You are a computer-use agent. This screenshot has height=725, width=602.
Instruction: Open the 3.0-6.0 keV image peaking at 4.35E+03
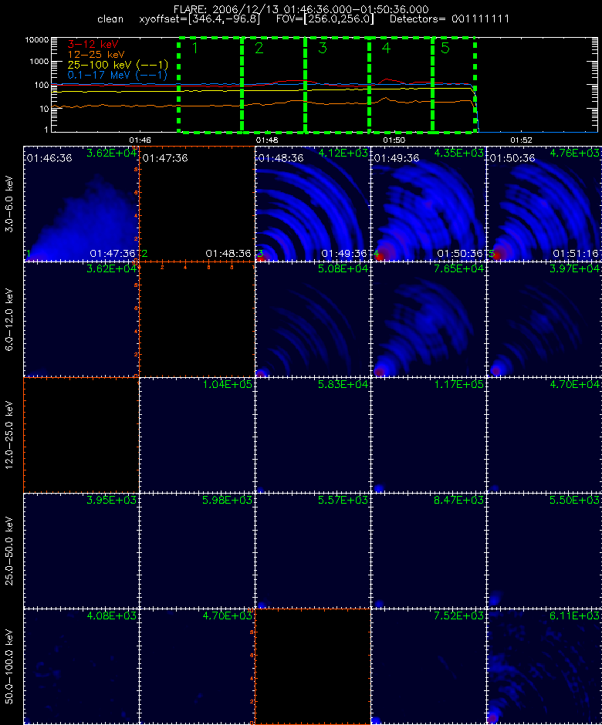click(x=428, y=204)
